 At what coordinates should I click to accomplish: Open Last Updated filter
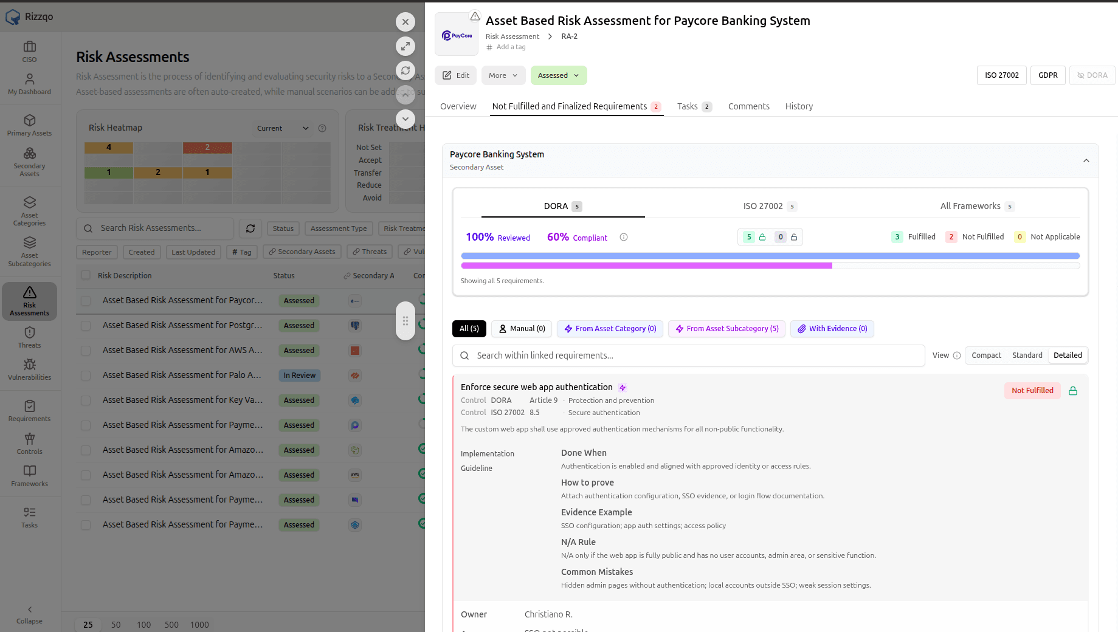click(x=193, y=252)
